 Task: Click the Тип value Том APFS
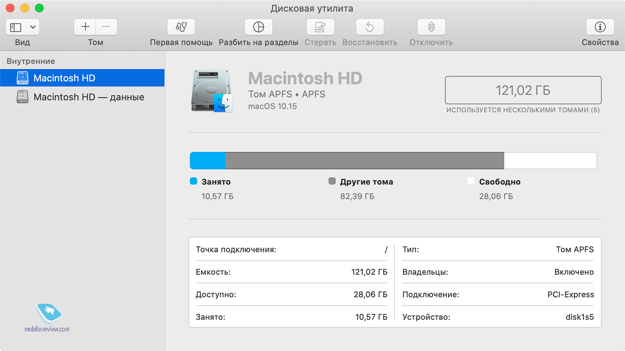tap(575, 249)
